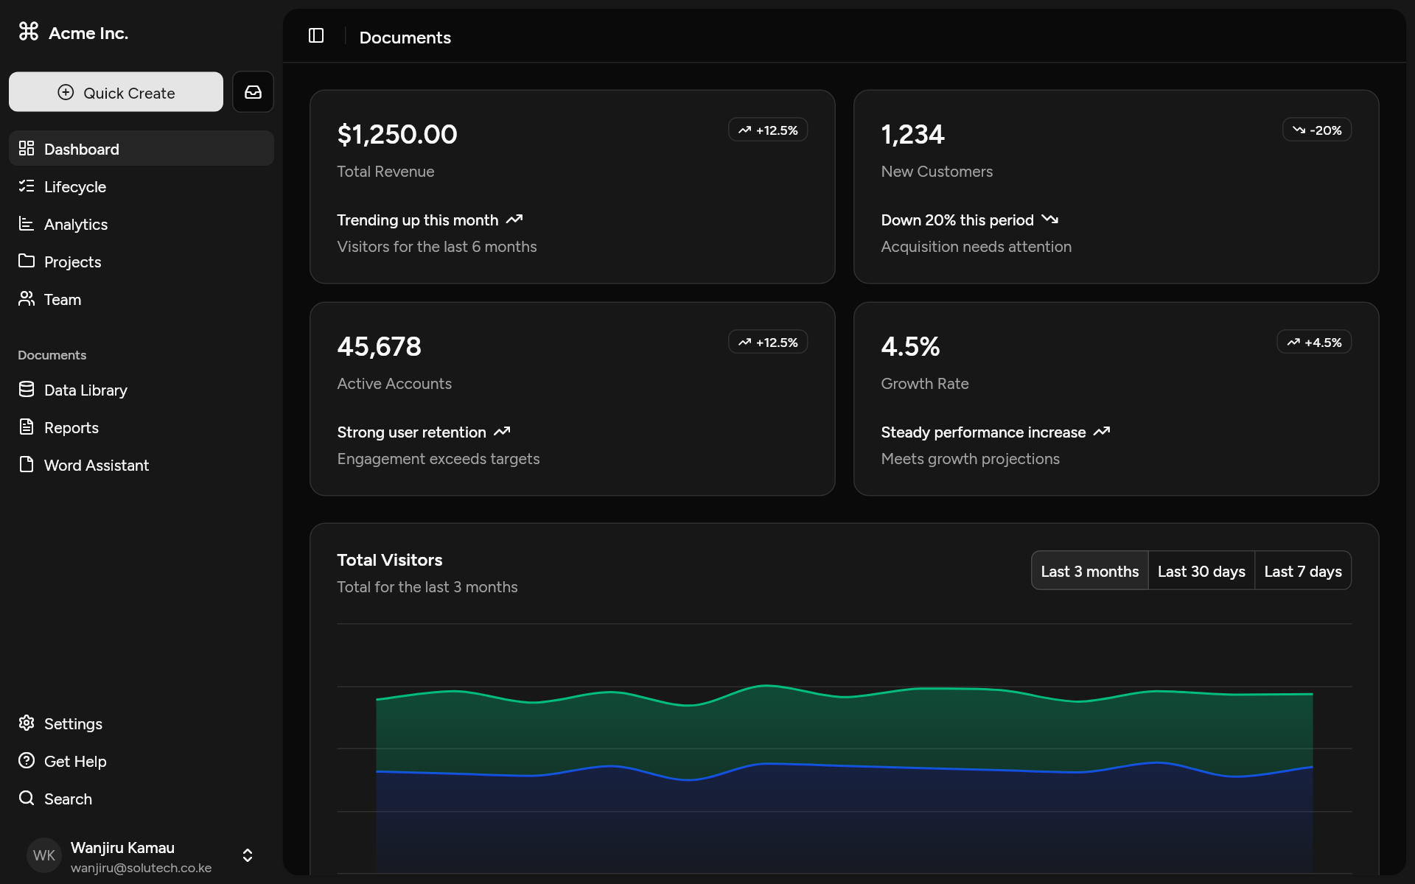Click the +12.5% Total Revenue badge
The height and width of the screenshot is (884, 1415).
pyautogui.click(x=768, y=130)
